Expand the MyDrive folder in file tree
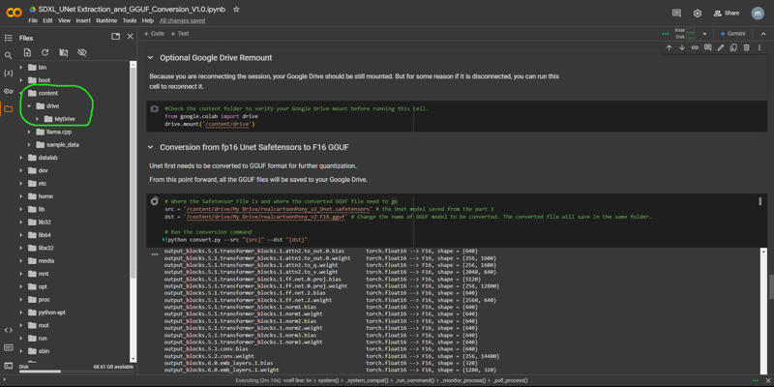Viewport: 774px width, 387px height. [38, 119]
